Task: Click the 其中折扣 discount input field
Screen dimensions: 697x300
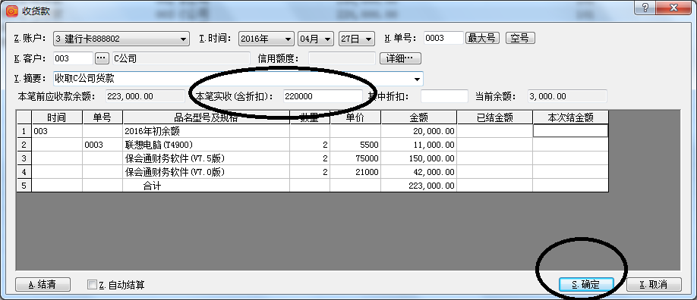Action: [x=444, y=96]
